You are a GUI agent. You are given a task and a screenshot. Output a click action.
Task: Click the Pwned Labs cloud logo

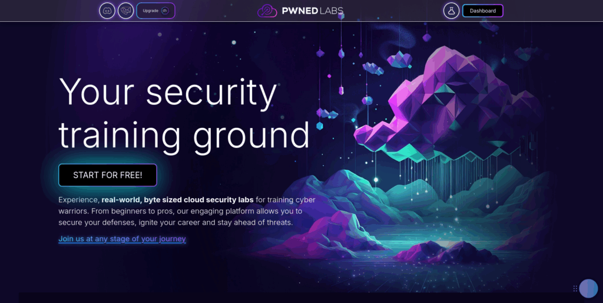coord(267,11)
